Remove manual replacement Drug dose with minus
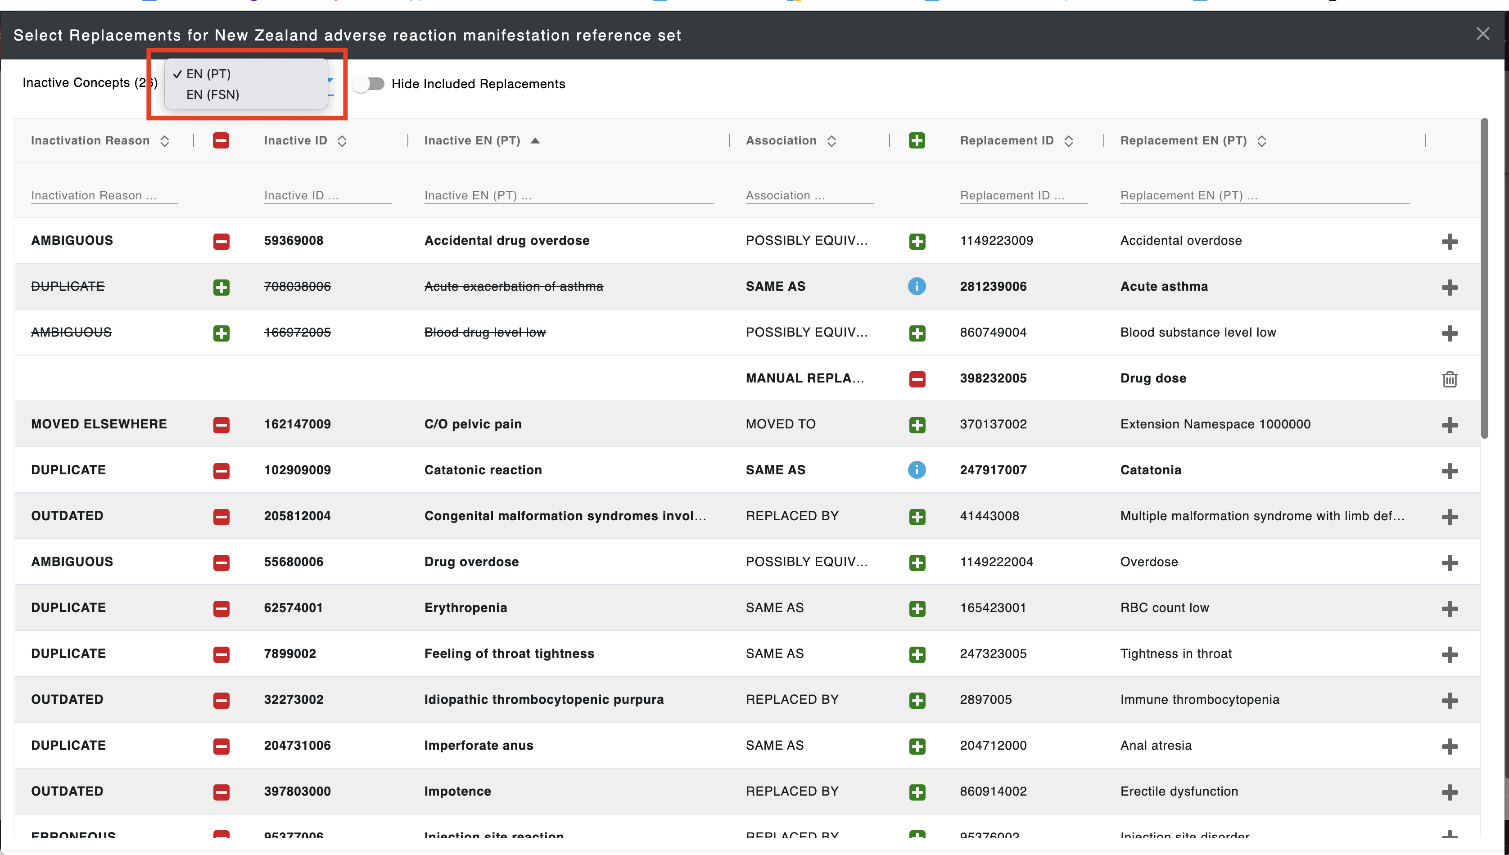 tap(917, 379)
